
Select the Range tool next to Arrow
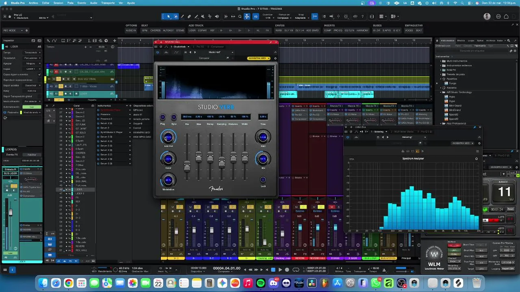tap(175, 17)
